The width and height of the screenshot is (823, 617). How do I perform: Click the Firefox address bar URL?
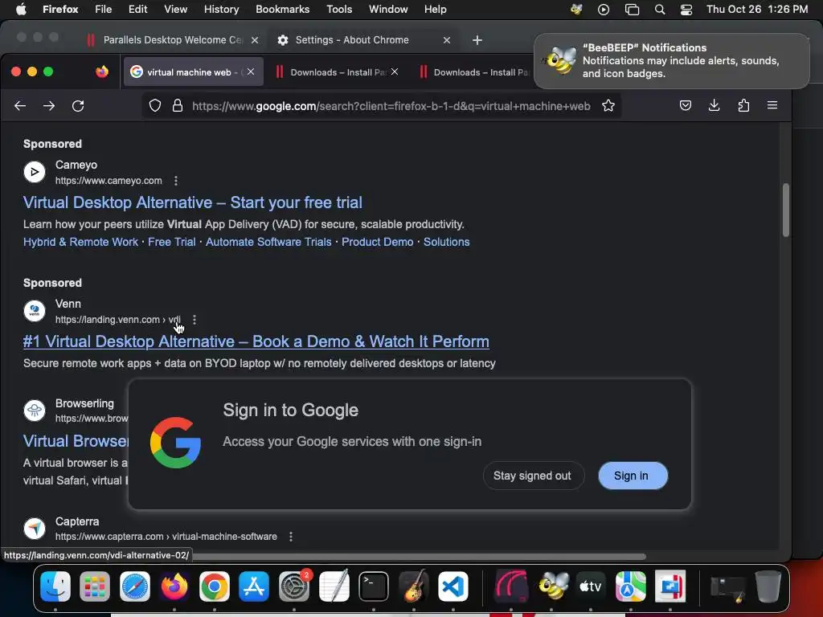[x=391, y=106]
